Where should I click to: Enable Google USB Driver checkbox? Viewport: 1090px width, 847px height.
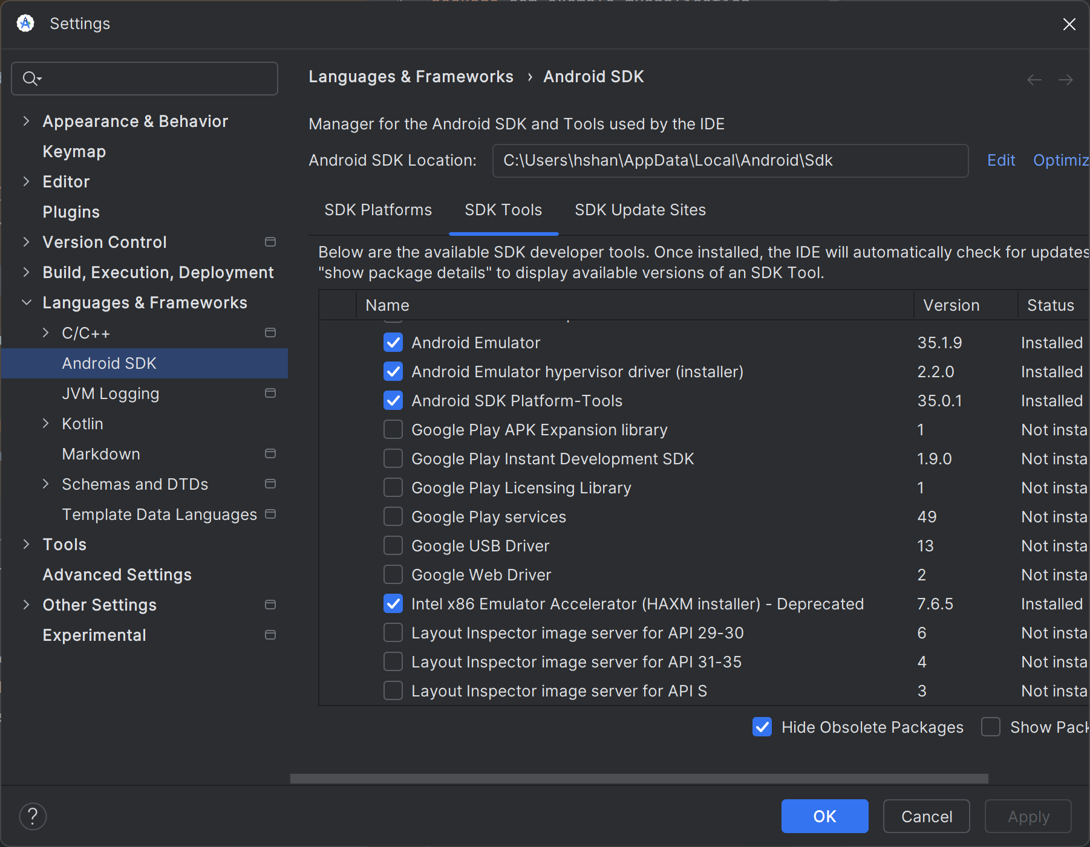pyautogui.click(x=393, y=546)
